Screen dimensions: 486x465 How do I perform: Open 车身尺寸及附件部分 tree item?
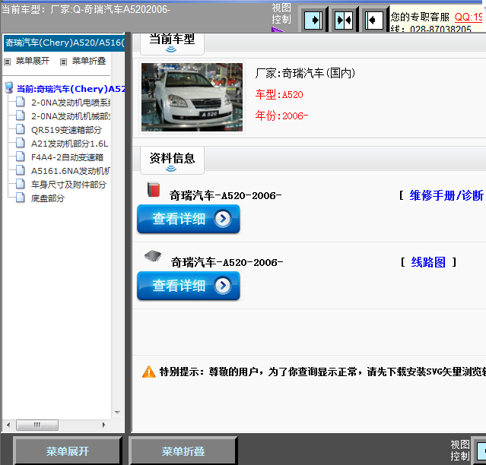point(68,185)
